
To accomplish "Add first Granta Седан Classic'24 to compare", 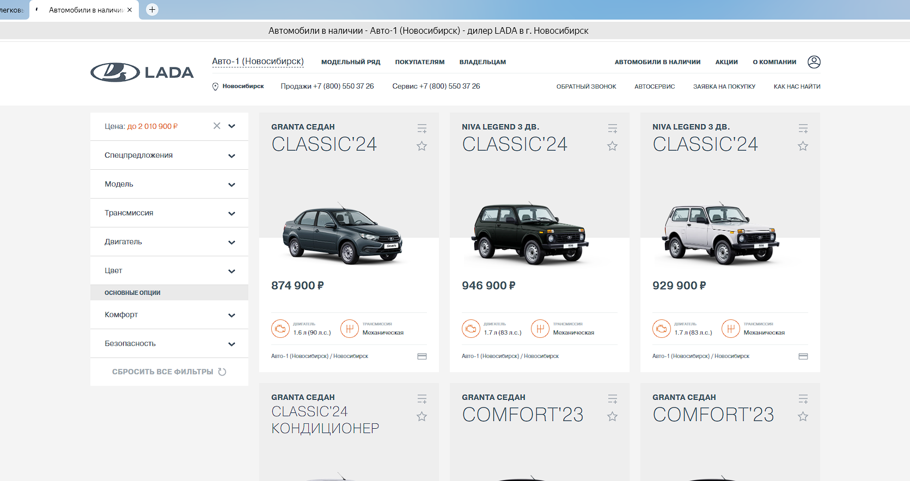I will tap(422, 128).
